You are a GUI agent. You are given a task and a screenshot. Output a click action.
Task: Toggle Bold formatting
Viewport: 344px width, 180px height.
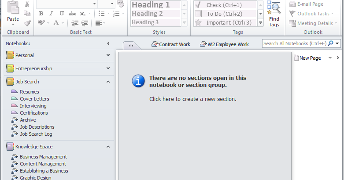41,14
